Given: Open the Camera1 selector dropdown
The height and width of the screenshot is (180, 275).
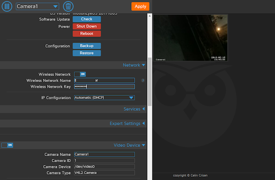Looking at the screenshot, I should coord(38,6).
